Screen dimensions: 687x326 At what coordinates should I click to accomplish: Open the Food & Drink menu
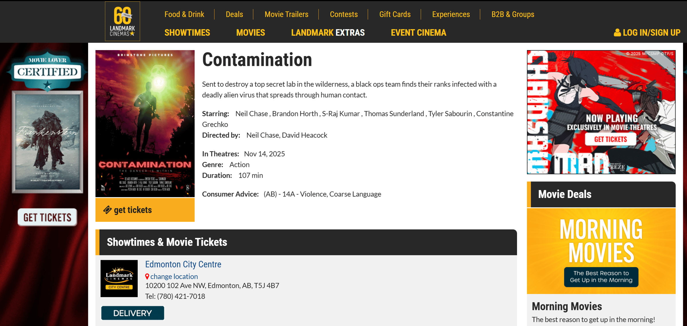point(184,14)
